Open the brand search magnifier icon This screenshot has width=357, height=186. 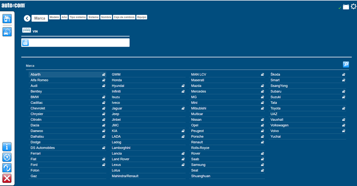[346, 64]
